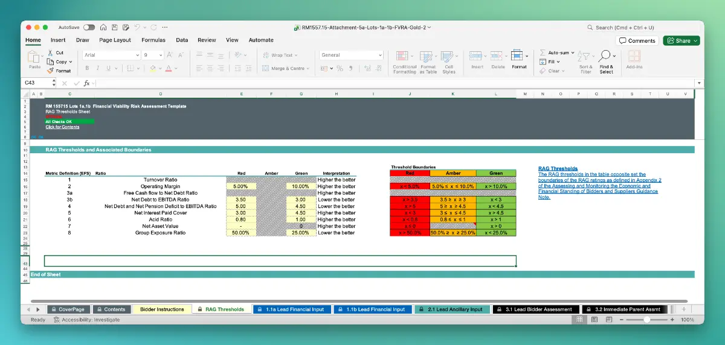Open the Review ribbon tab
Screen dimensions: 725x345
click(207, 40)
